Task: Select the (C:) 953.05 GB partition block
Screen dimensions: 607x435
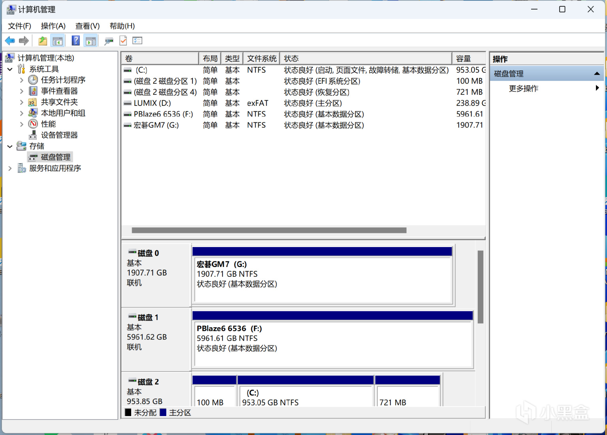Action: pos(306,391)
